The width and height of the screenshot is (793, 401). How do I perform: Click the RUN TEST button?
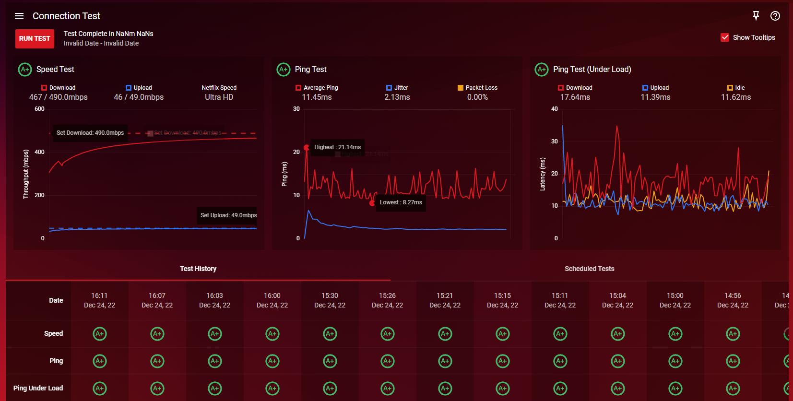pyautogui.click(x=35, y=38)
